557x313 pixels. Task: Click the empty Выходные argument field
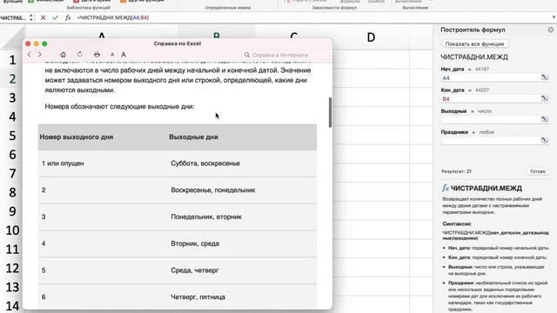point(490,120)
